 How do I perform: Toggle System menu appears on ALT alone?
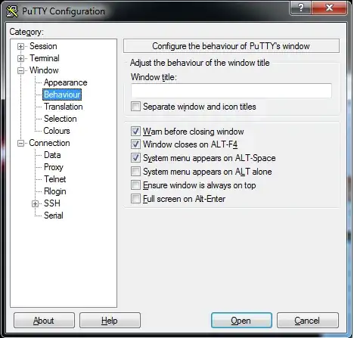135,172
